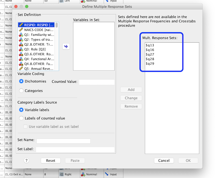Image resolution: width=216 pixels, height=178 pixels.
Task: Cancel the Define Multiple Response Sets dialog
Action: click(164, 161)
